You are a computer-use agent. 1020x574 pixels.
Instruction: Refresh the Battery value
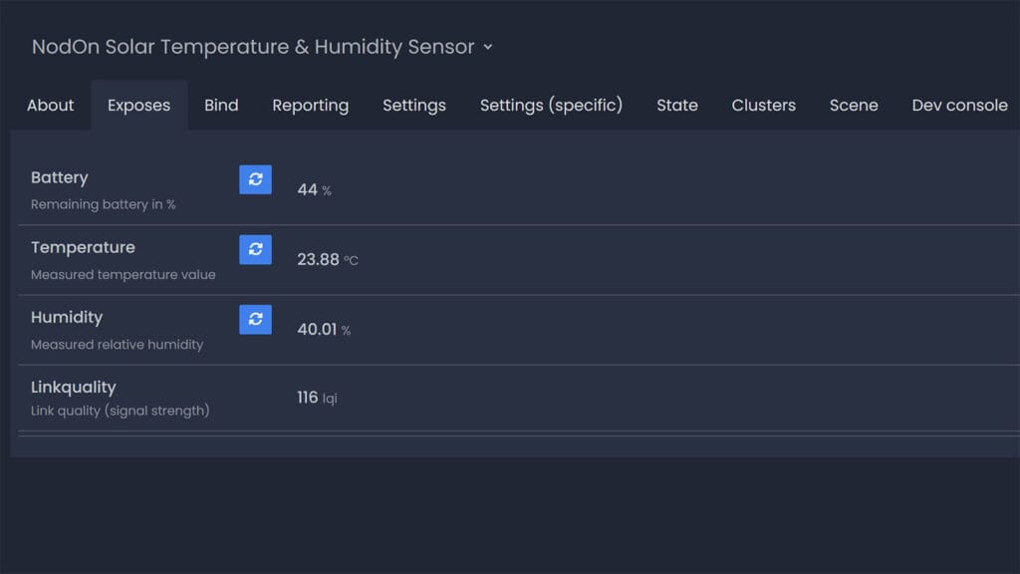(255, 179)
